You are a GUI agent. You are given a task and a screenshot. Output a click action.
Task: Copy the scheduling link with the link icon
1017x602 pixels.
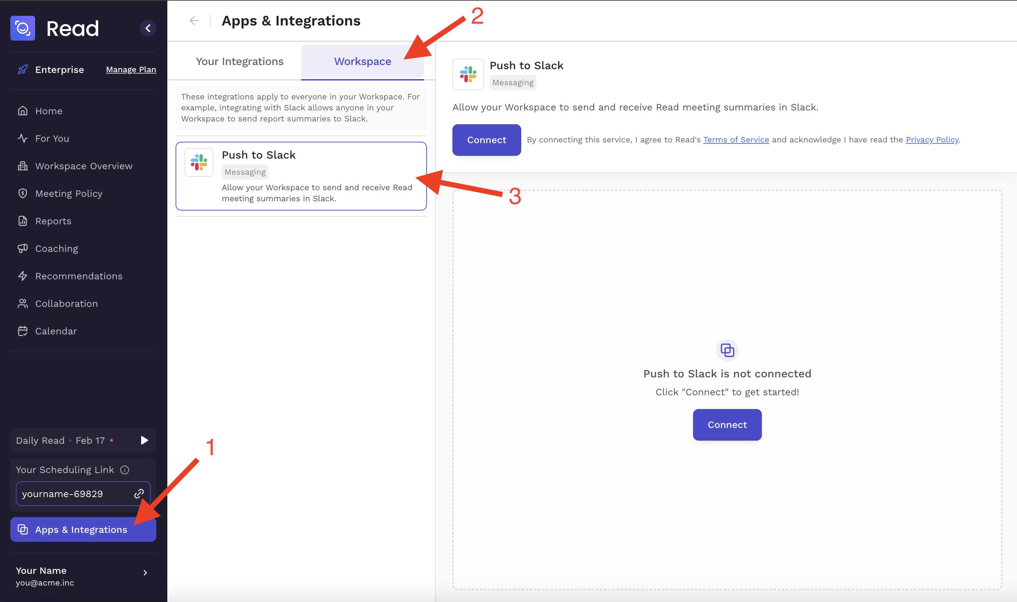point(139,494)
